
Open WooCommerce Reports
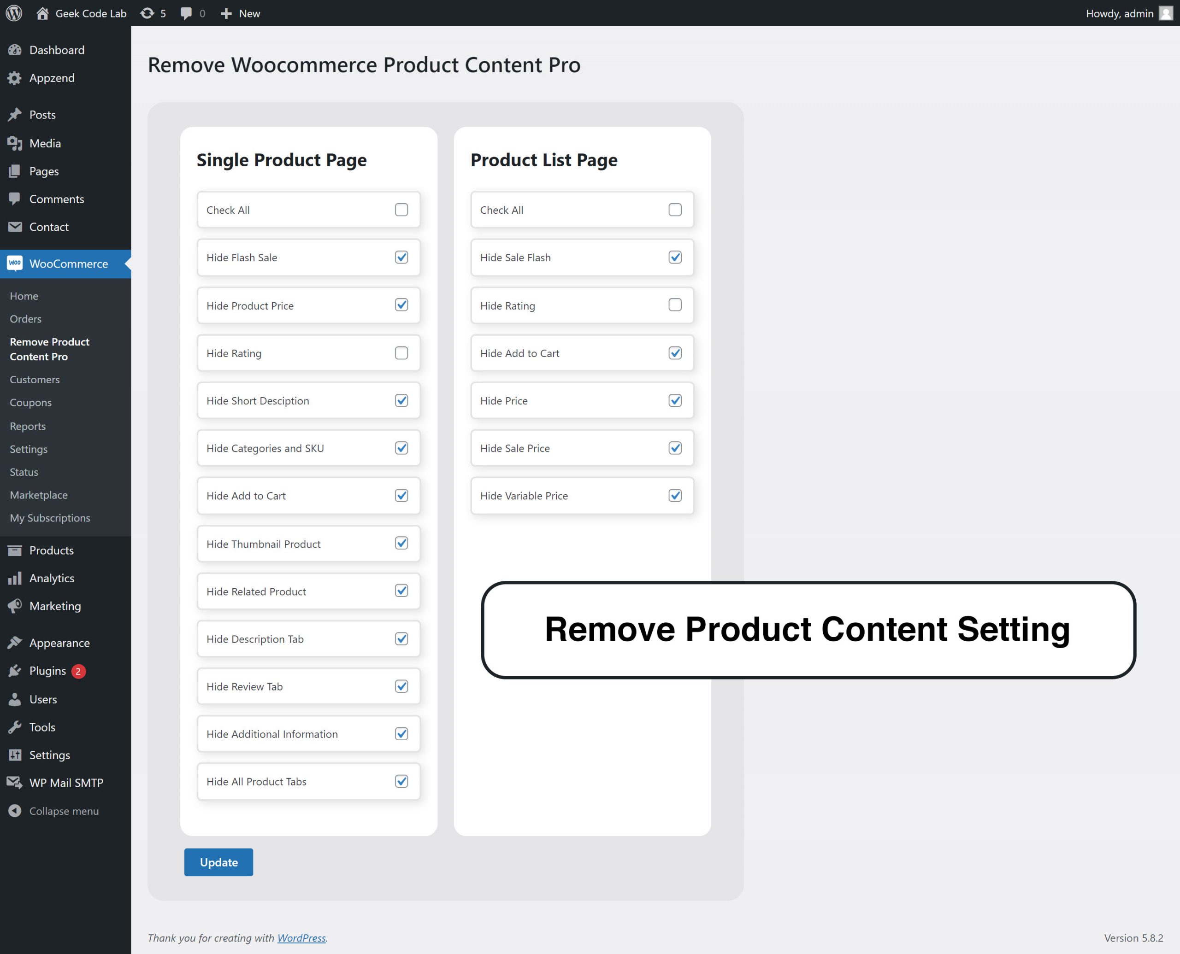(28, 427)
